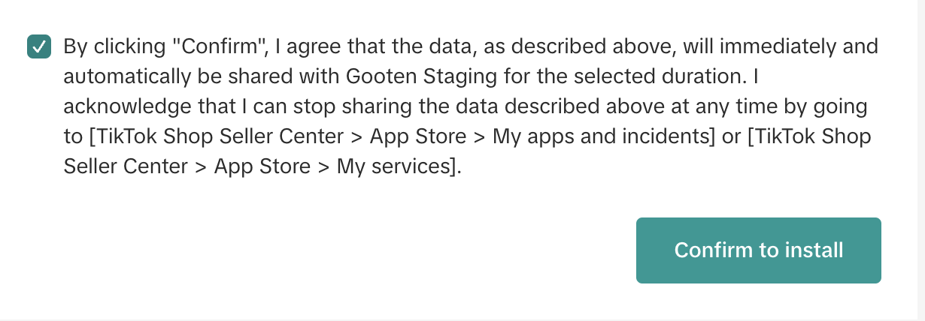Image resolution: width=925 pixels, height=321 pixels.
Task: Click the Confirm to install button
Action: 758,250
